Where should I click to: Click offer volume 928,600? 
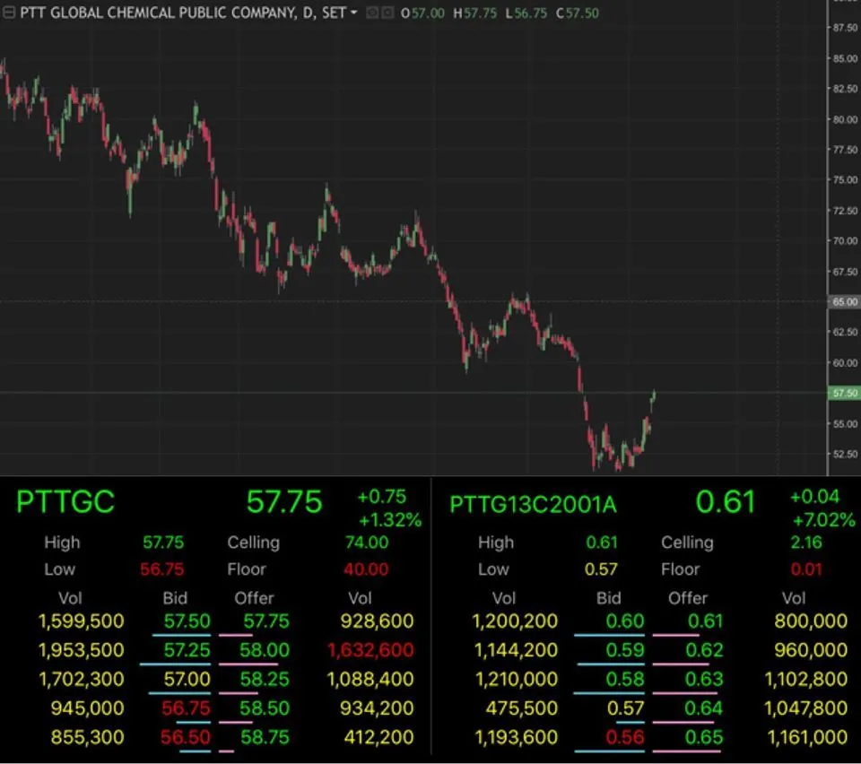(377, 621)
